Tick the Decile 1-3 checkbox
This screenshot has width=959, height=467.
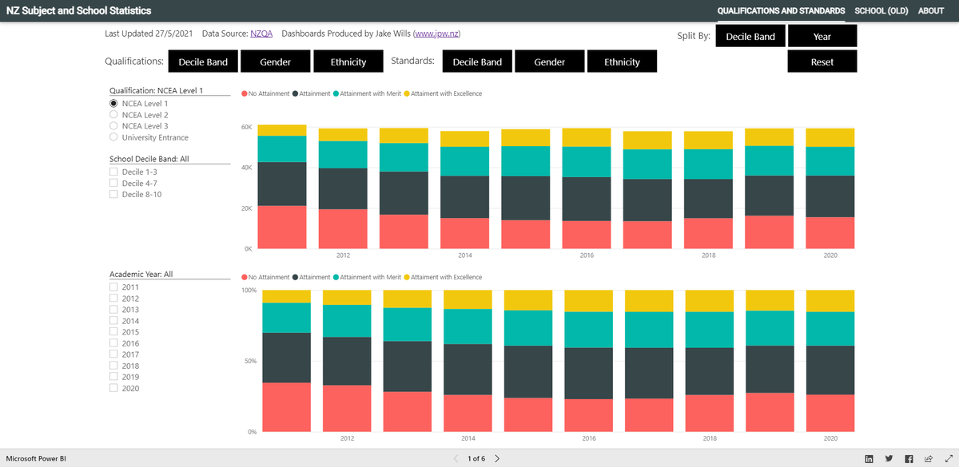[113, 172]
